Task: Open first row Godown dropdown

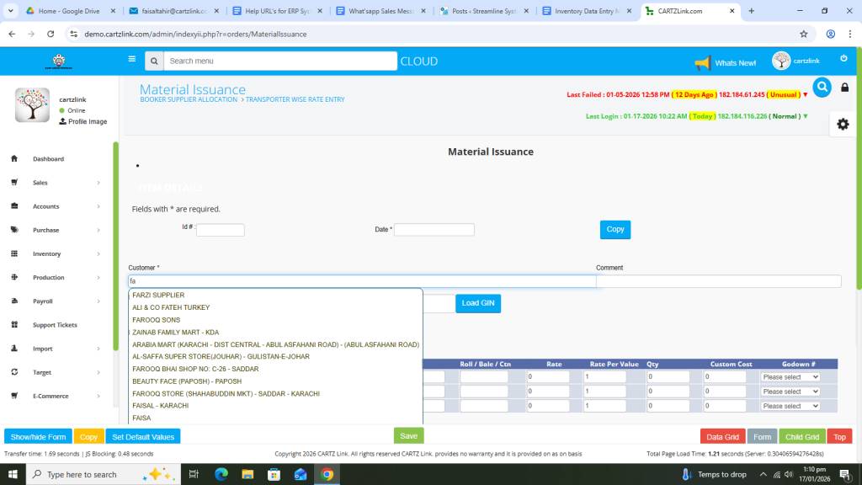Action: pyautogui.click(x=790, y=377)
